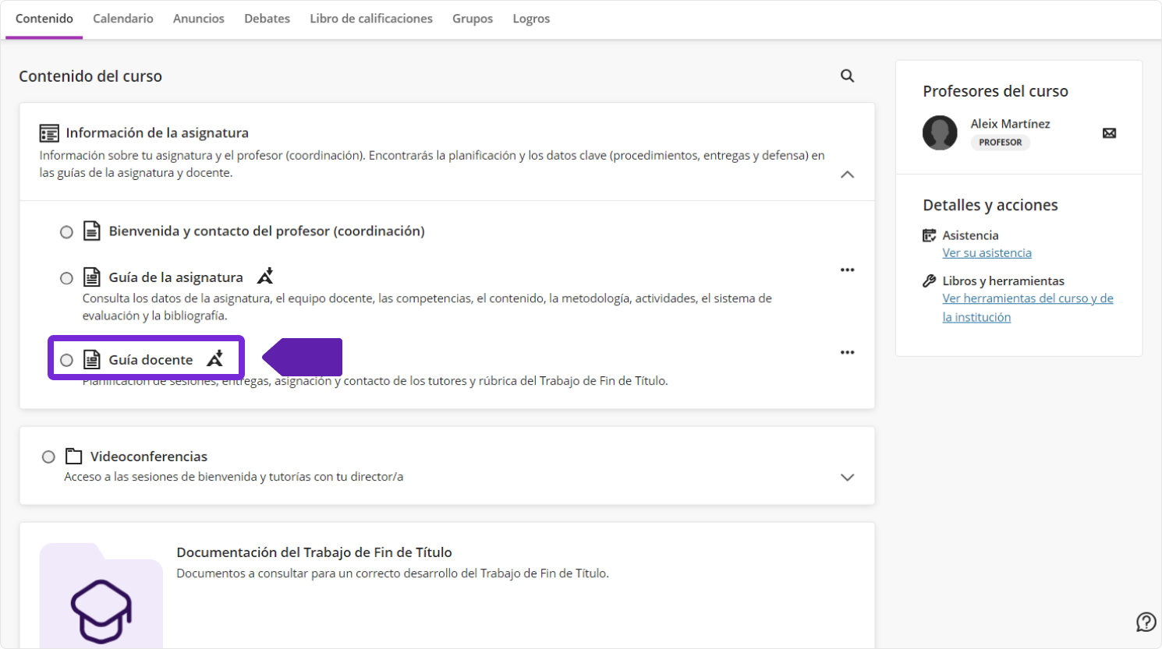Collapse the Información de la asignatura section
The image size is (1162, 649).
point(847,175)
